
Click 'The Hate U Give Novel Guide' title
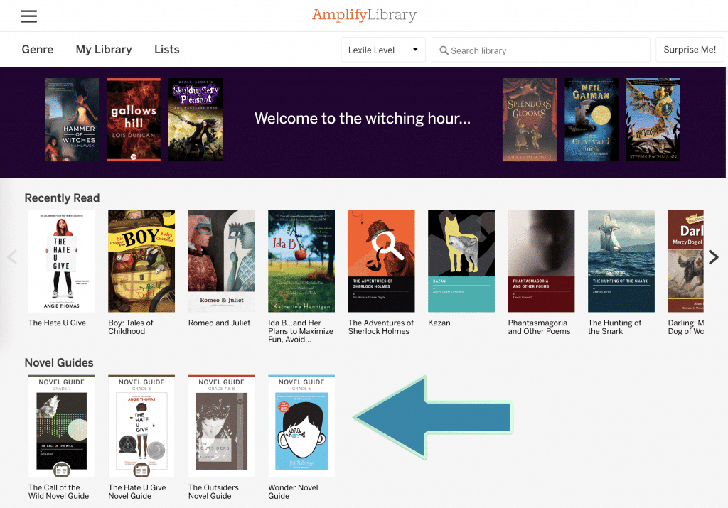pos(137,492)
